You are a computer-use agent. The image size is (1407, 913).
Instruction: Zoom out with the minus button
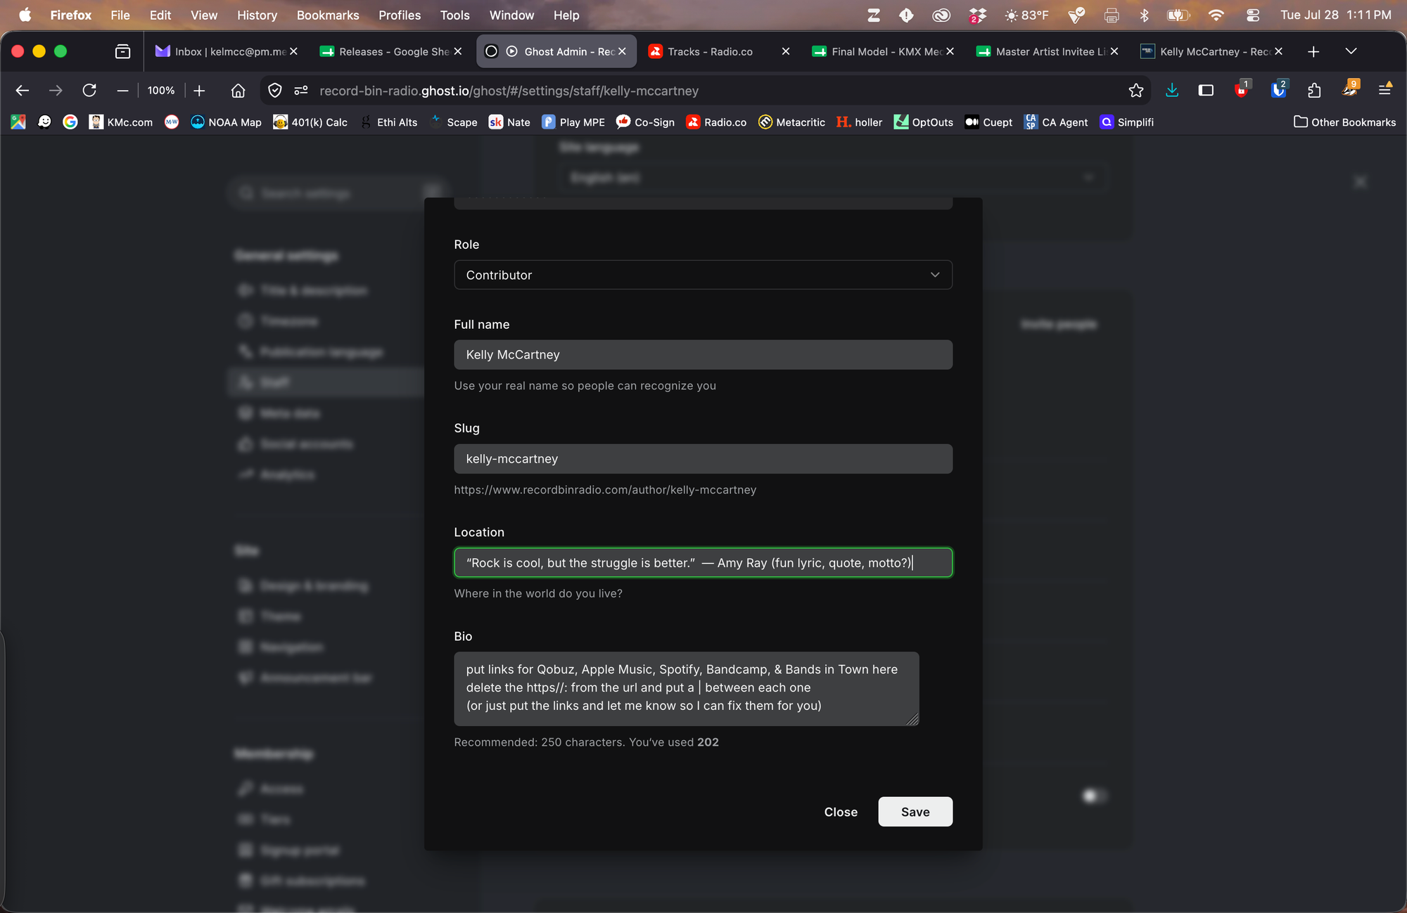tap(122, 91)
